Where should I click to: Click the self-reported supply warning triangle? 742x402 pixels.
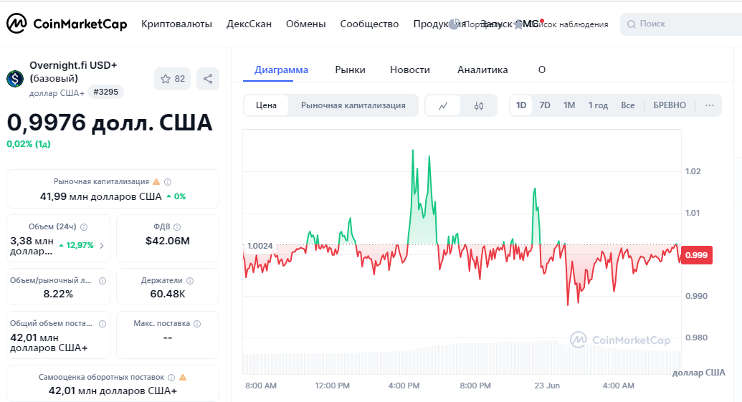(x=183, y=378)
